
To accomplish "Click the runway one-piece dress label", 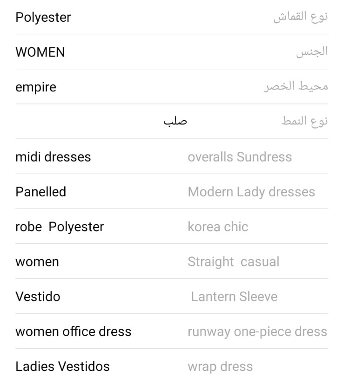I will coord(257,331).
